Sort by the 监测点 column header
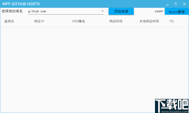 tap(9, 21)
